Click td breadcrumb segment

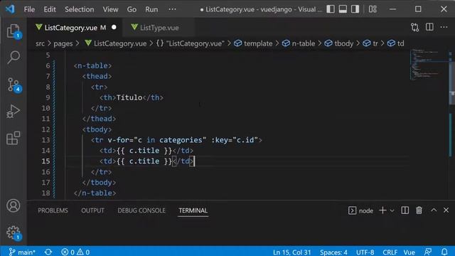click(396, 43)
